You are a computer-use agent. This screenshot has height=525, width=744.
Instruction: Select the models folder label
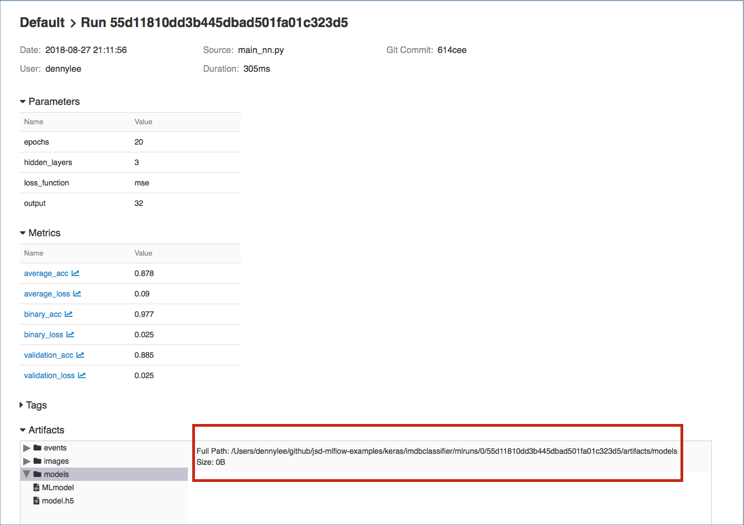[x=56, y=474]
